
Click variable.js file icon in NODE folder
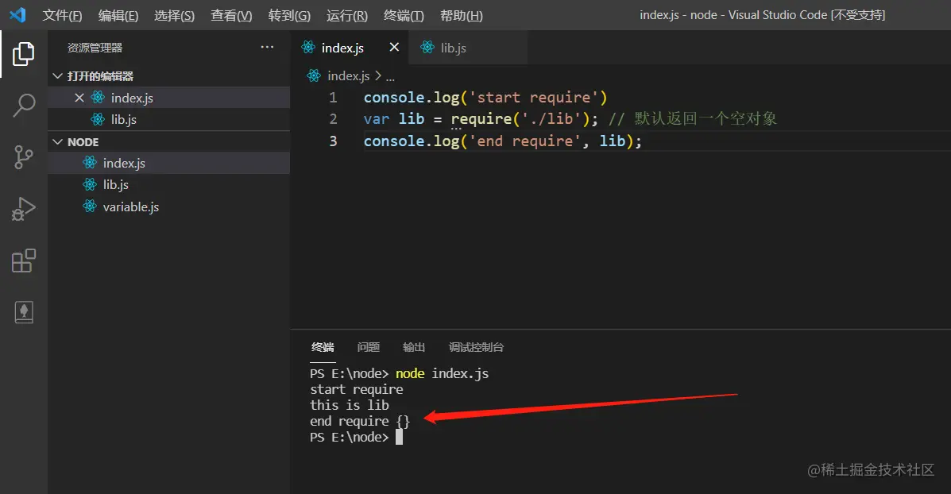pyautogui.click(x=90, y=206)
